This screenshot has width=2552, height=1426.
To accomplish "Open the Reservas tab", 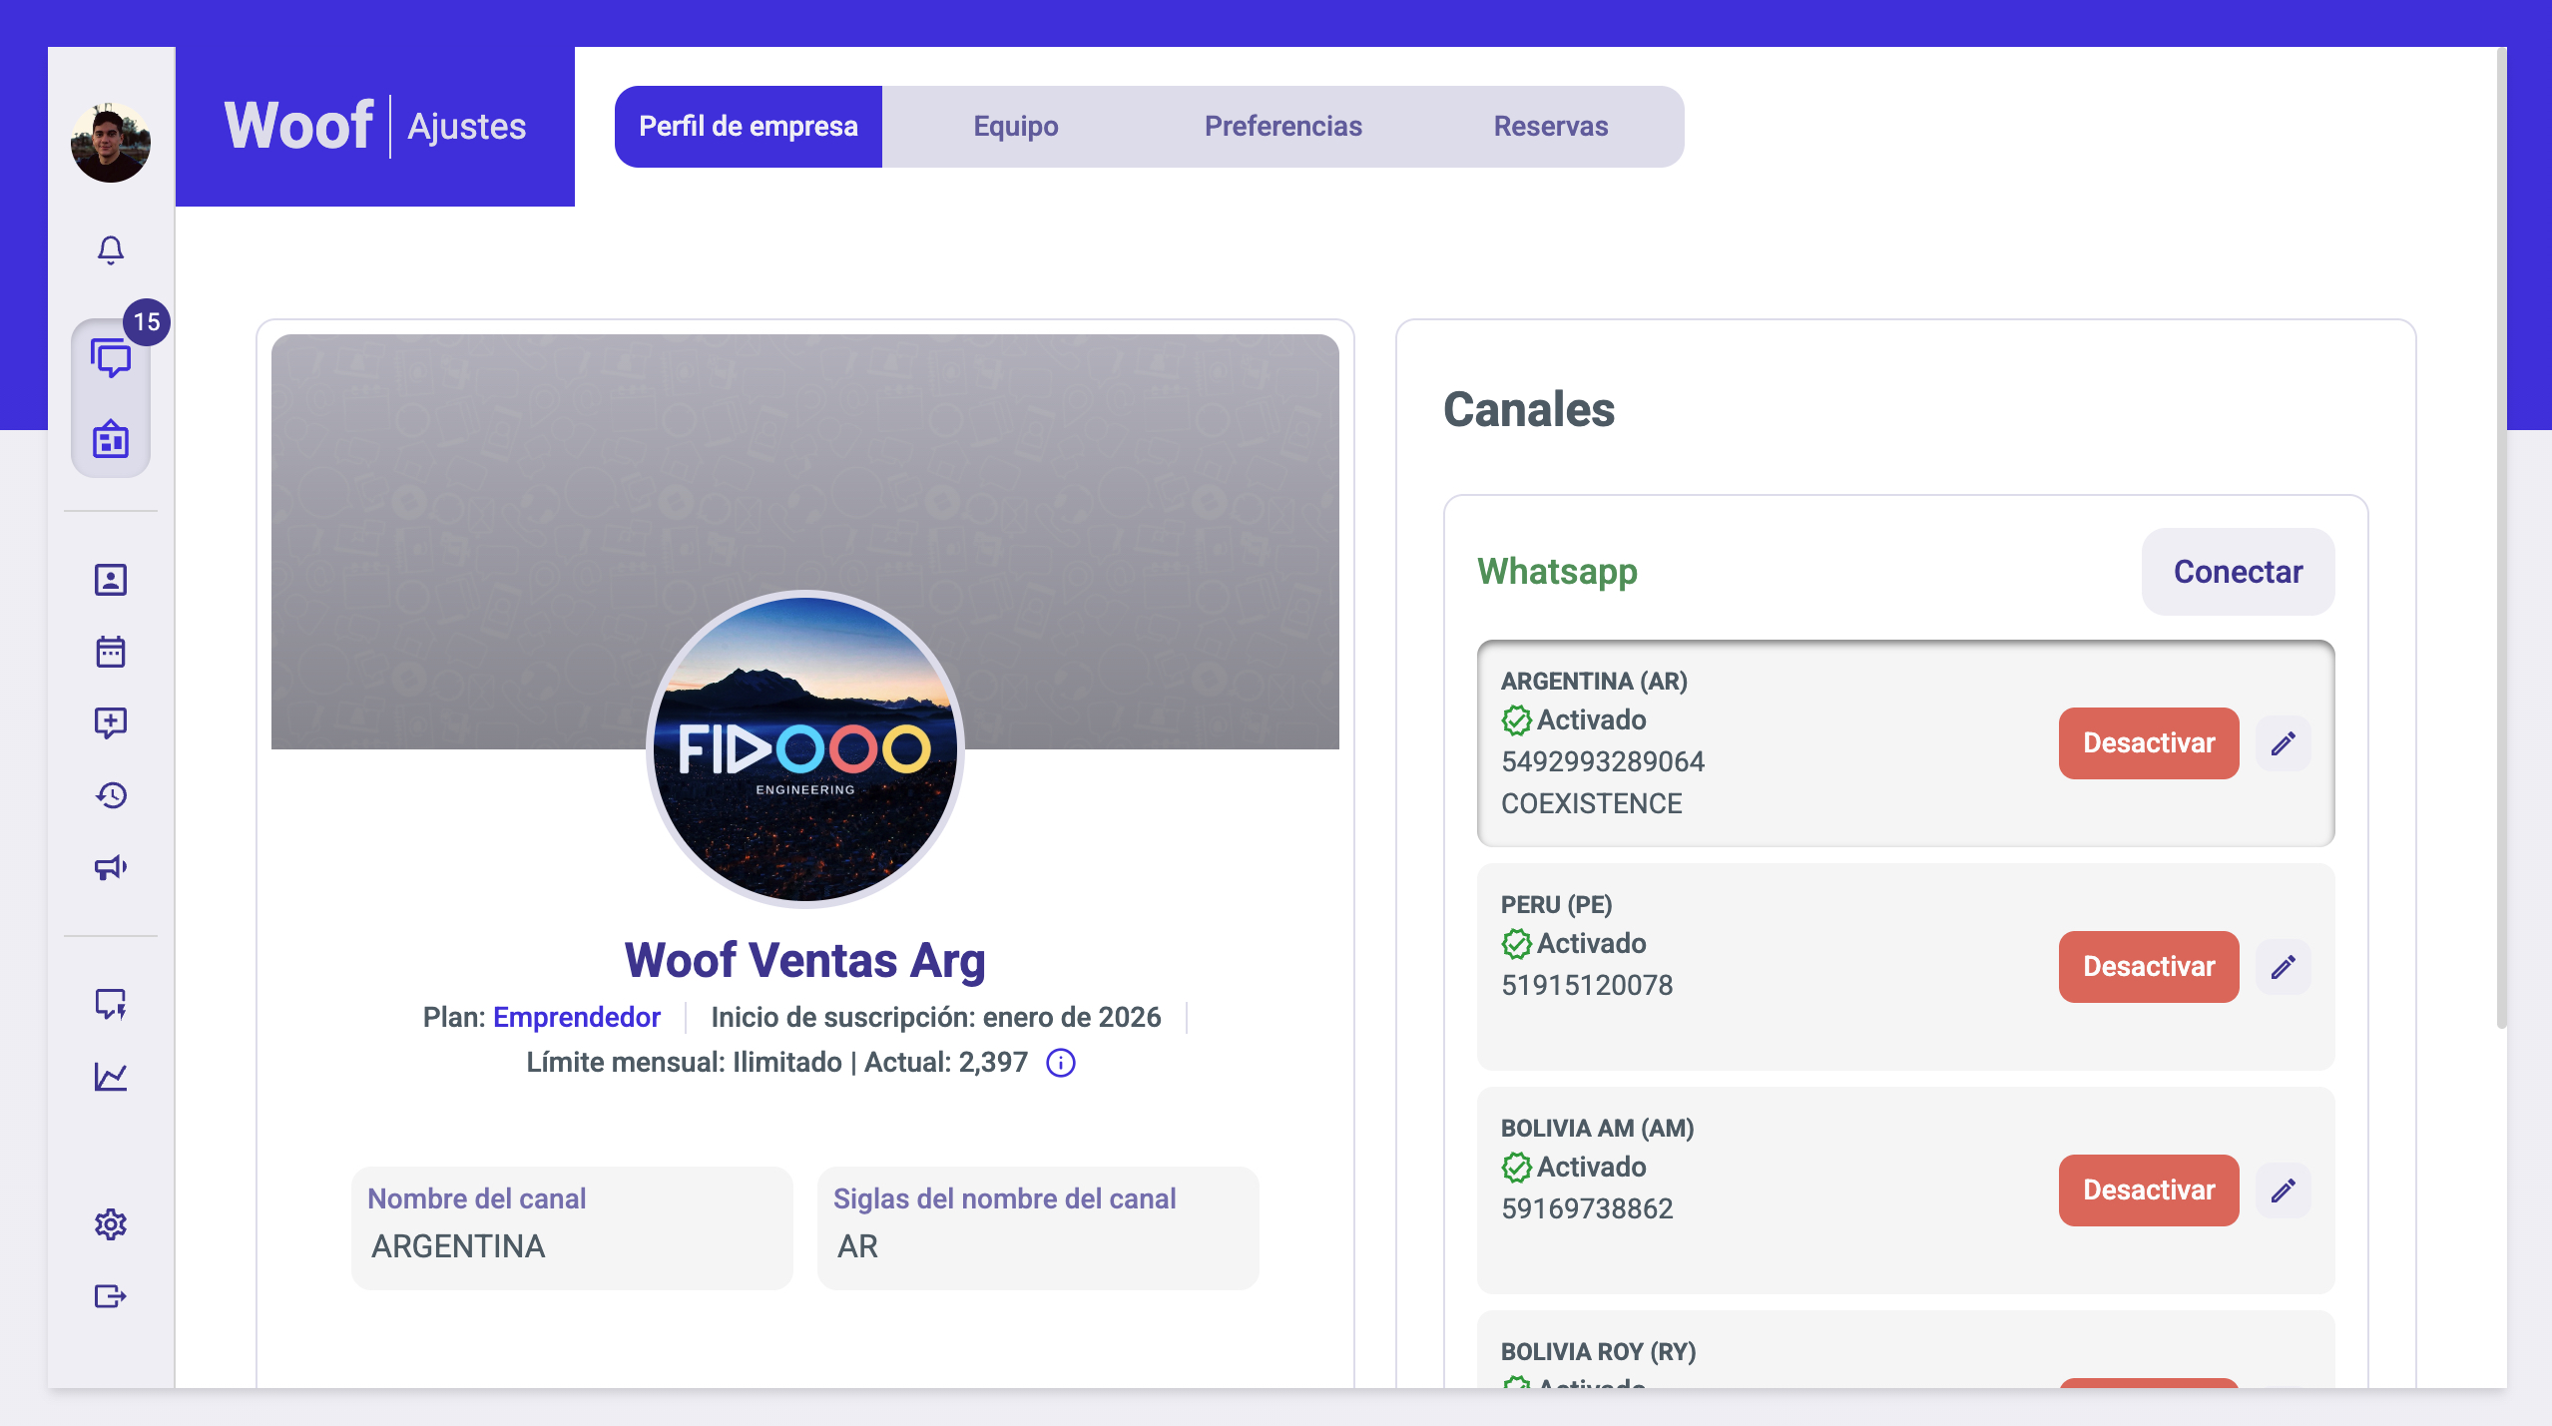I will click(x=1550, y=127).
